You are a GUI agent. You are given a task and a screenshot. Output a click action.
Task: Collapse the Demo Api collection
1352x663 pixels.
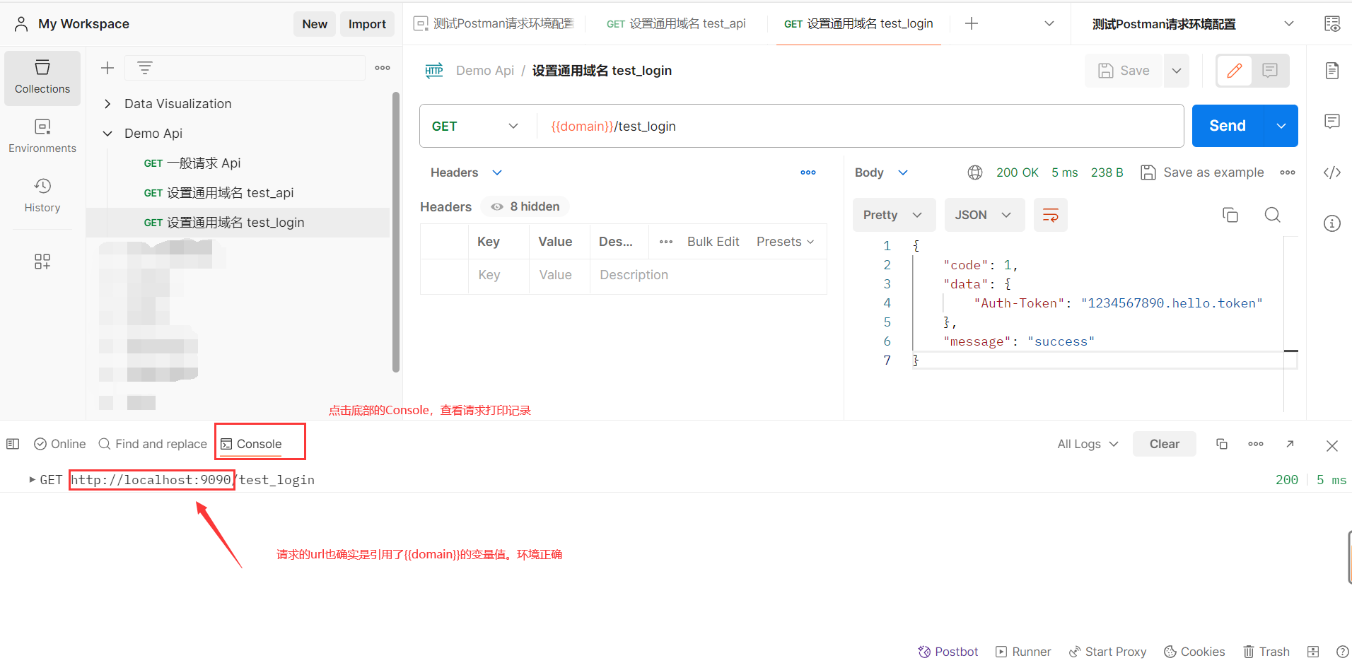coord(107,134)
